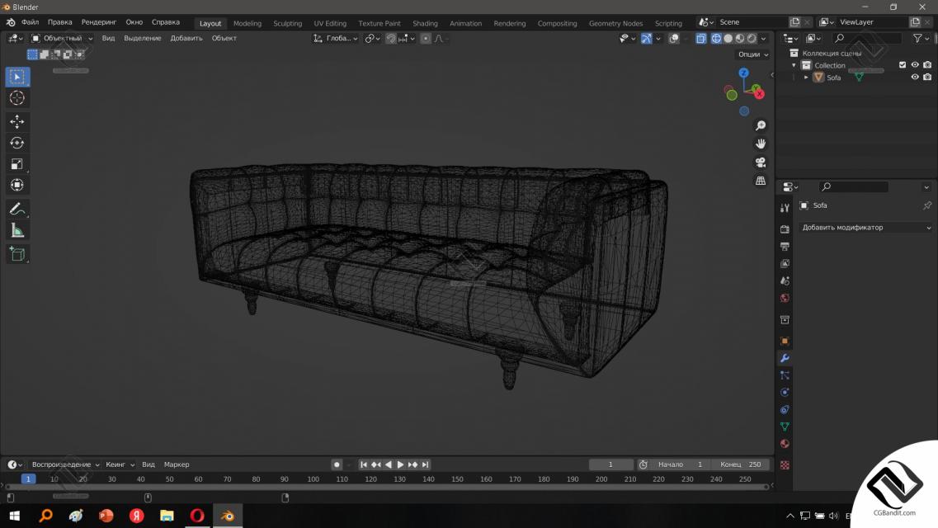Hide the Sofa object in viewport
Viewport: 938px width, 528px height.
click(914, 78)
